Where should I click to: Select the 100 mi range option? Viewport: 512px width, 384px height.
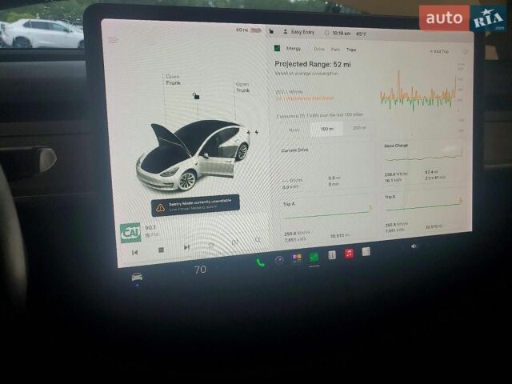point(327,129)
